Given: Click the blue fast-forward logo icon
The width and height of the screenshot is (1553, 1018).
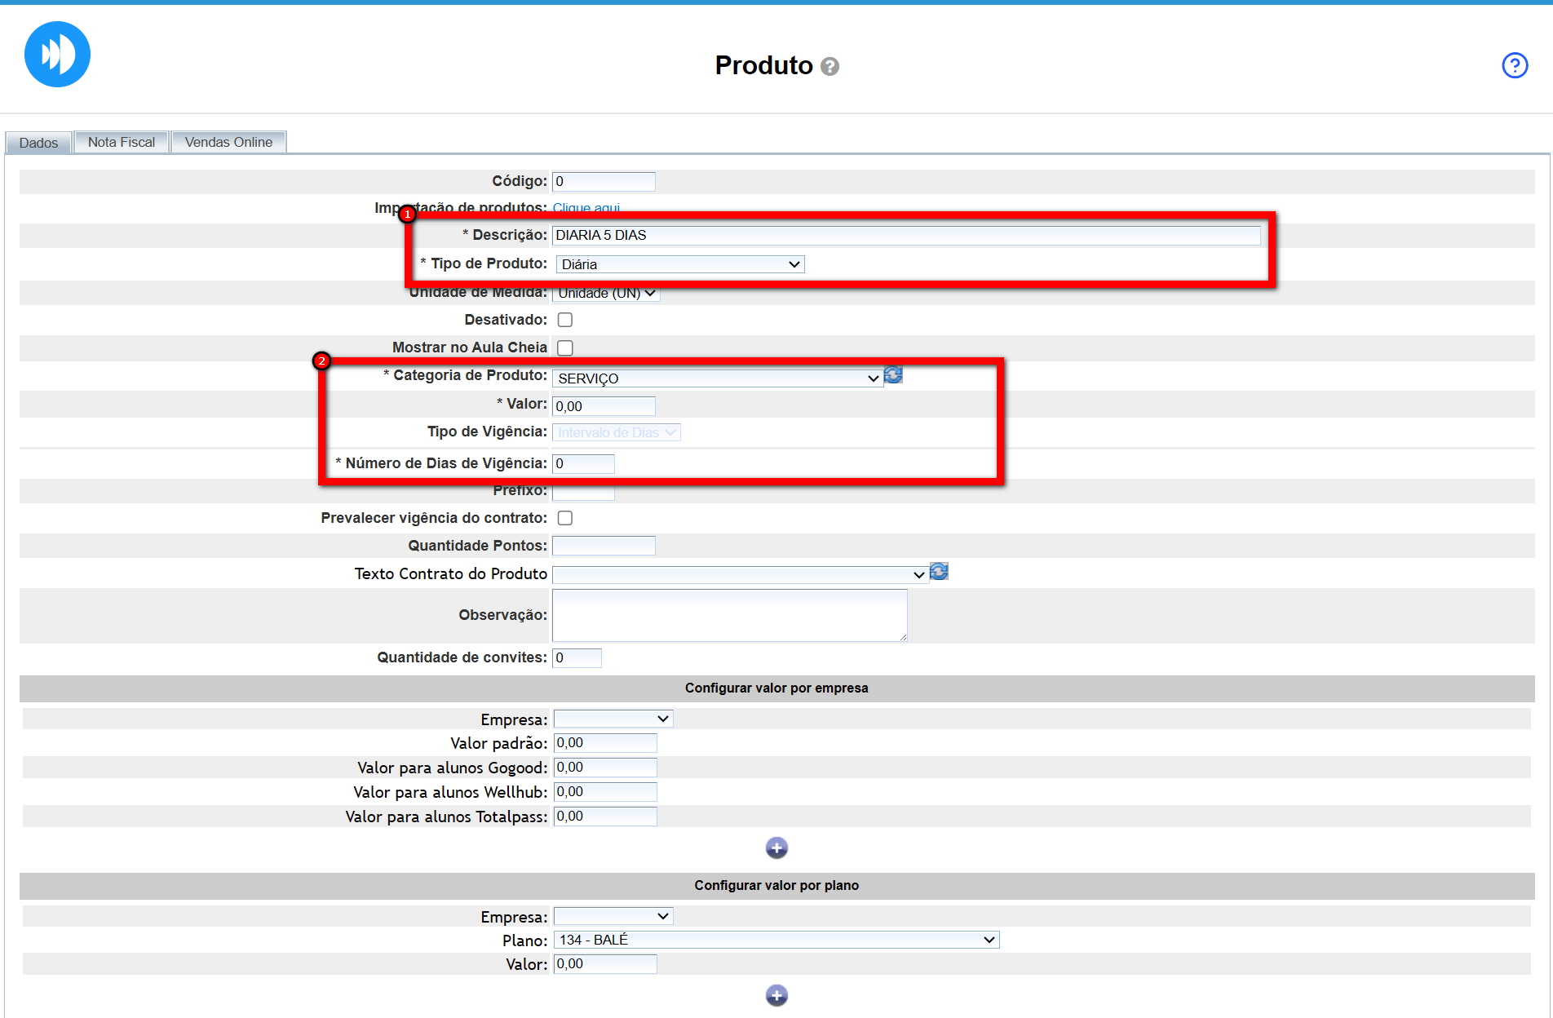Looking at the screenshot, I should 57,55.
